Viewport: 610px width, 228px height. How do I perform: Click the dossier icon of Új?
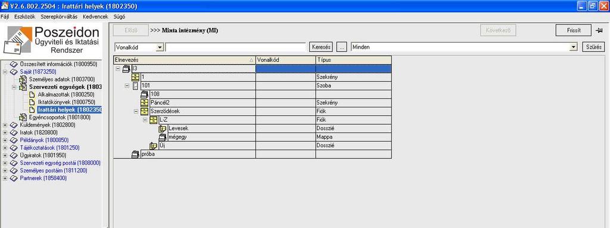(154, 145)
